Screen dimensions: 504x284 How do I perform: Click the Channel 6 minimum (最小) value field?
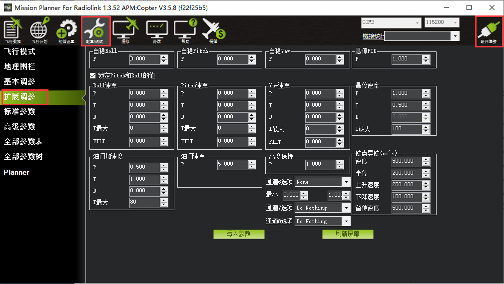click(x=291, y=195)
